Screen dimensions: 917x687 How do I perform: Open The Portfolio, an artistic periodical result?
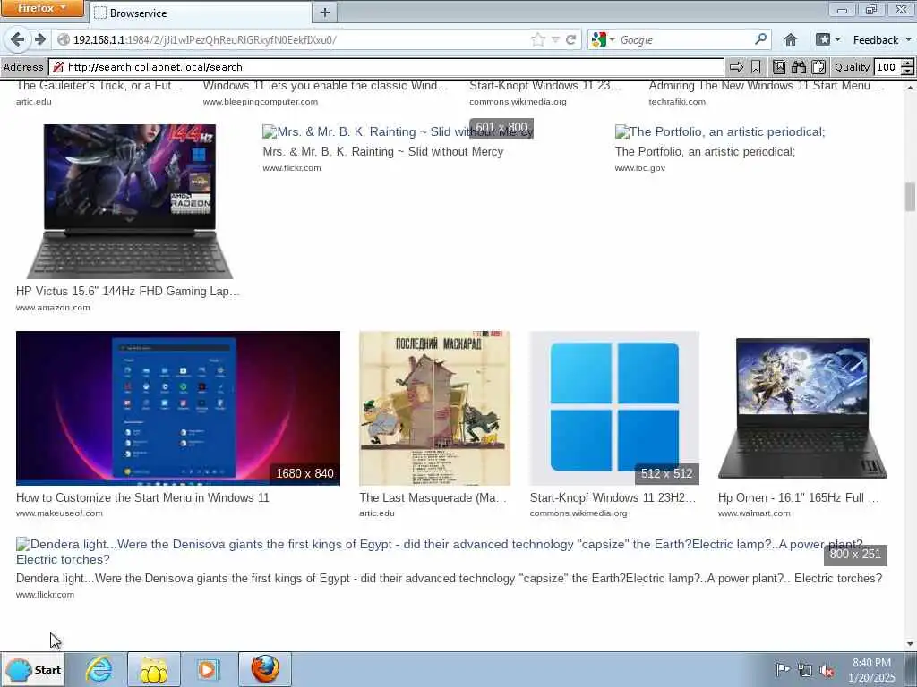coord(705,152)
